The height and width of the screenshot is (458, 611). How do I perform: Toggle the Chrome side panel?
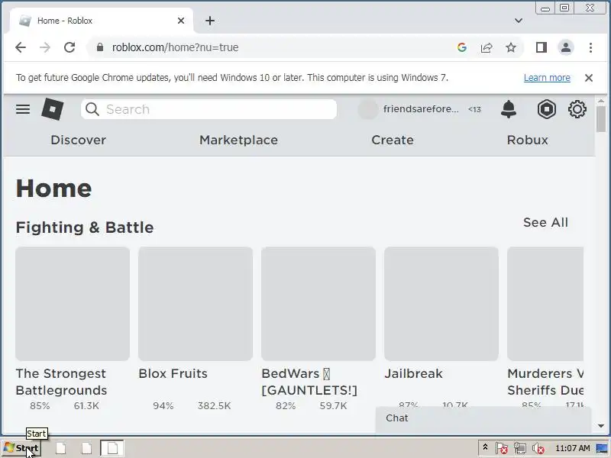pos(541,47)
